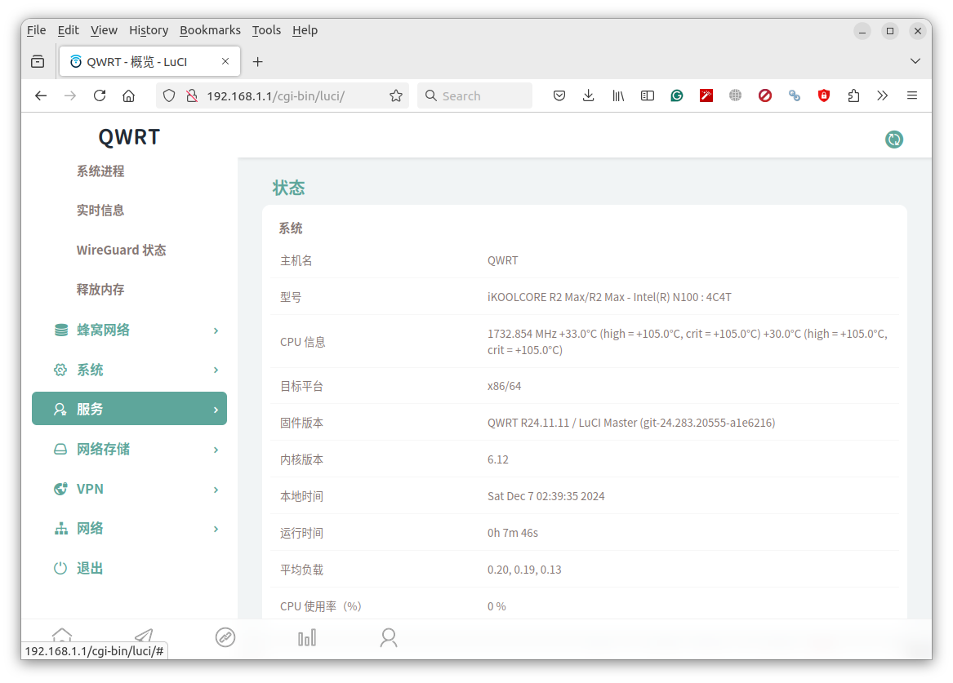Viewport: 953px width, 683px height.
Task: Open the History menu
Action: coord(149,30)
